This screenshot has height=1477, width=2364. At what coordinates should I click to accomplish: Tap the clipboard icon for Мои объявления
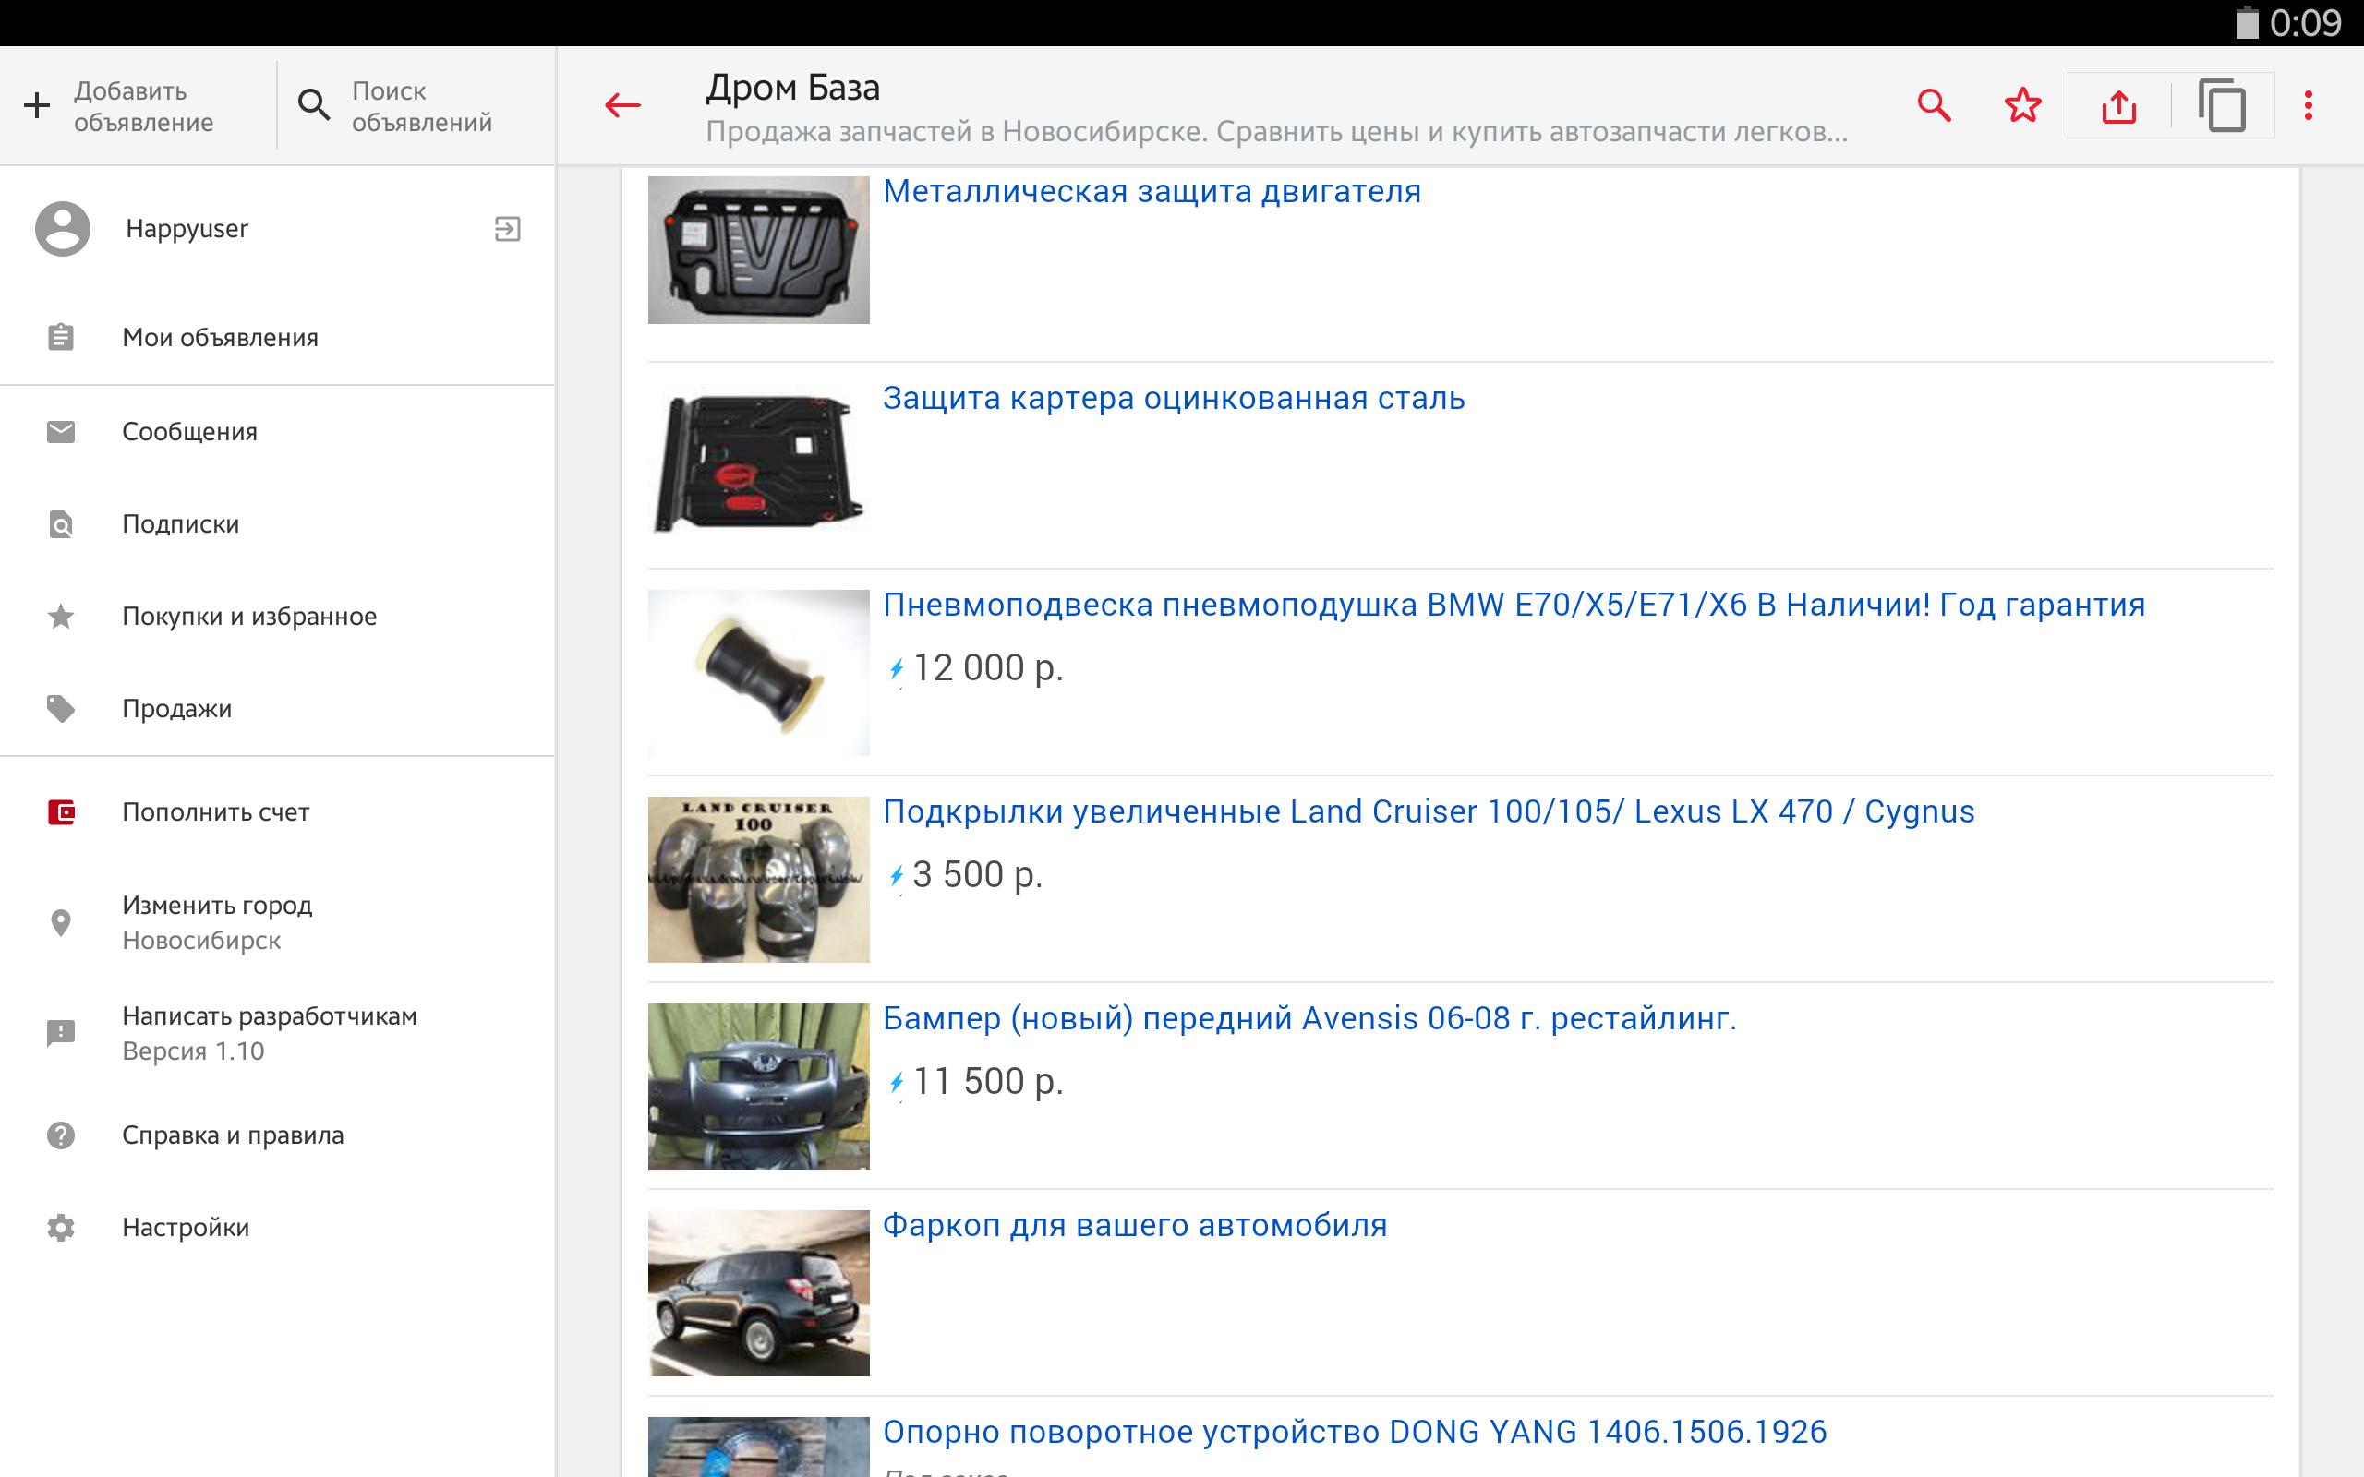coord(61,337)
